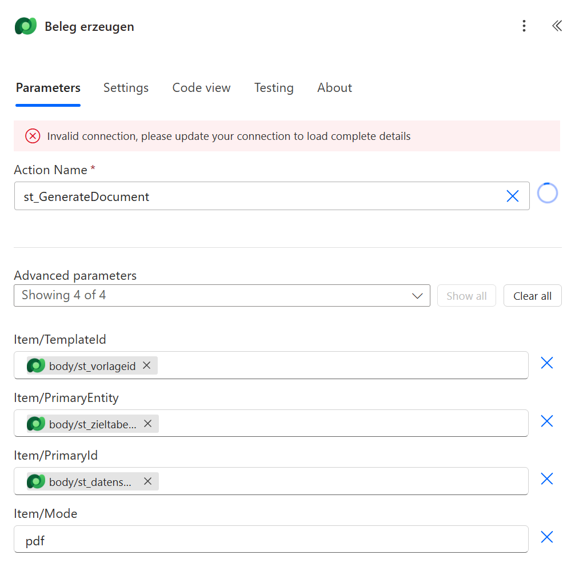
Task: Remove the body/st_datens... token
Action: 147,481
